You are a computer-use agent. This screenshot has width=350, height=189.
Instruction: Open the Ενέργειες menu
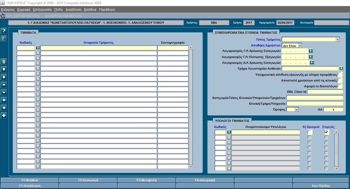tap(8, 9)
